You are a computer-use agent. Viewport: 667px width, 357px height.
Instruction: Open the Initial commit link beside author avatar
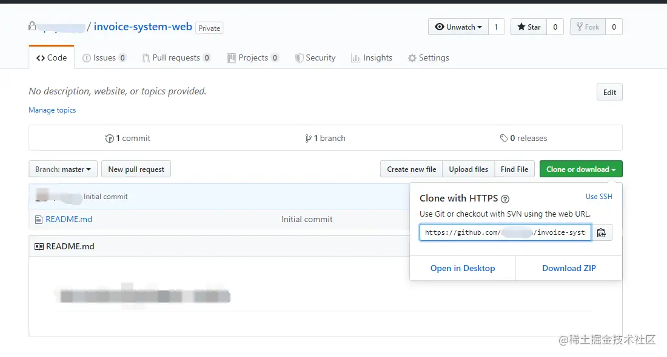106,197
